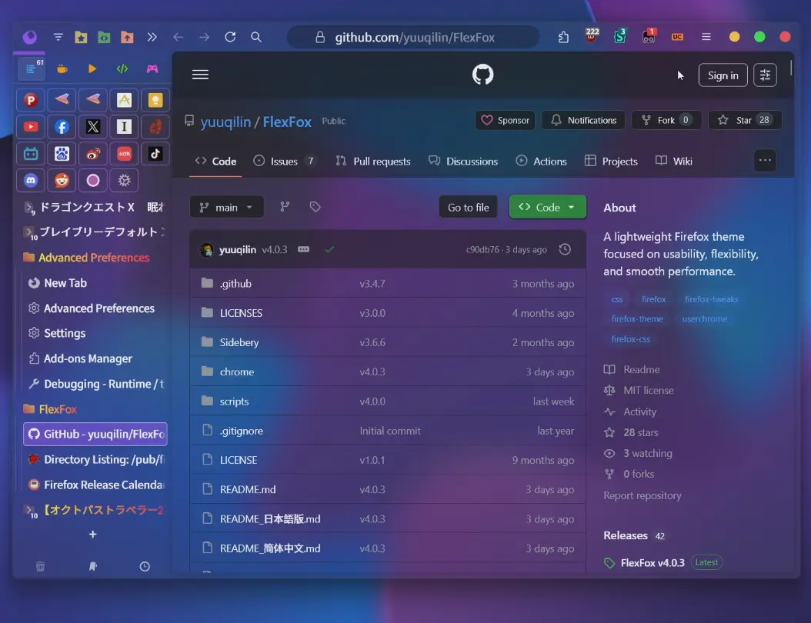The width and height of the screenshot is (811, 623).
Task: Select the pink gamepad panel in Sidebery
Action: [x=152, y=68]
